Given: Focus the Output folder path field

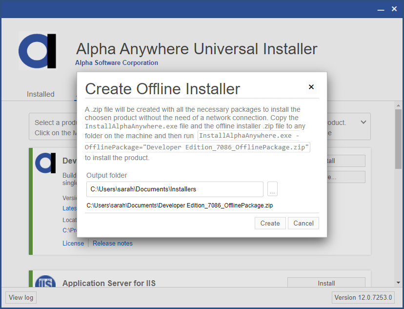Looking at the screenshot, I should coord(175,189).
